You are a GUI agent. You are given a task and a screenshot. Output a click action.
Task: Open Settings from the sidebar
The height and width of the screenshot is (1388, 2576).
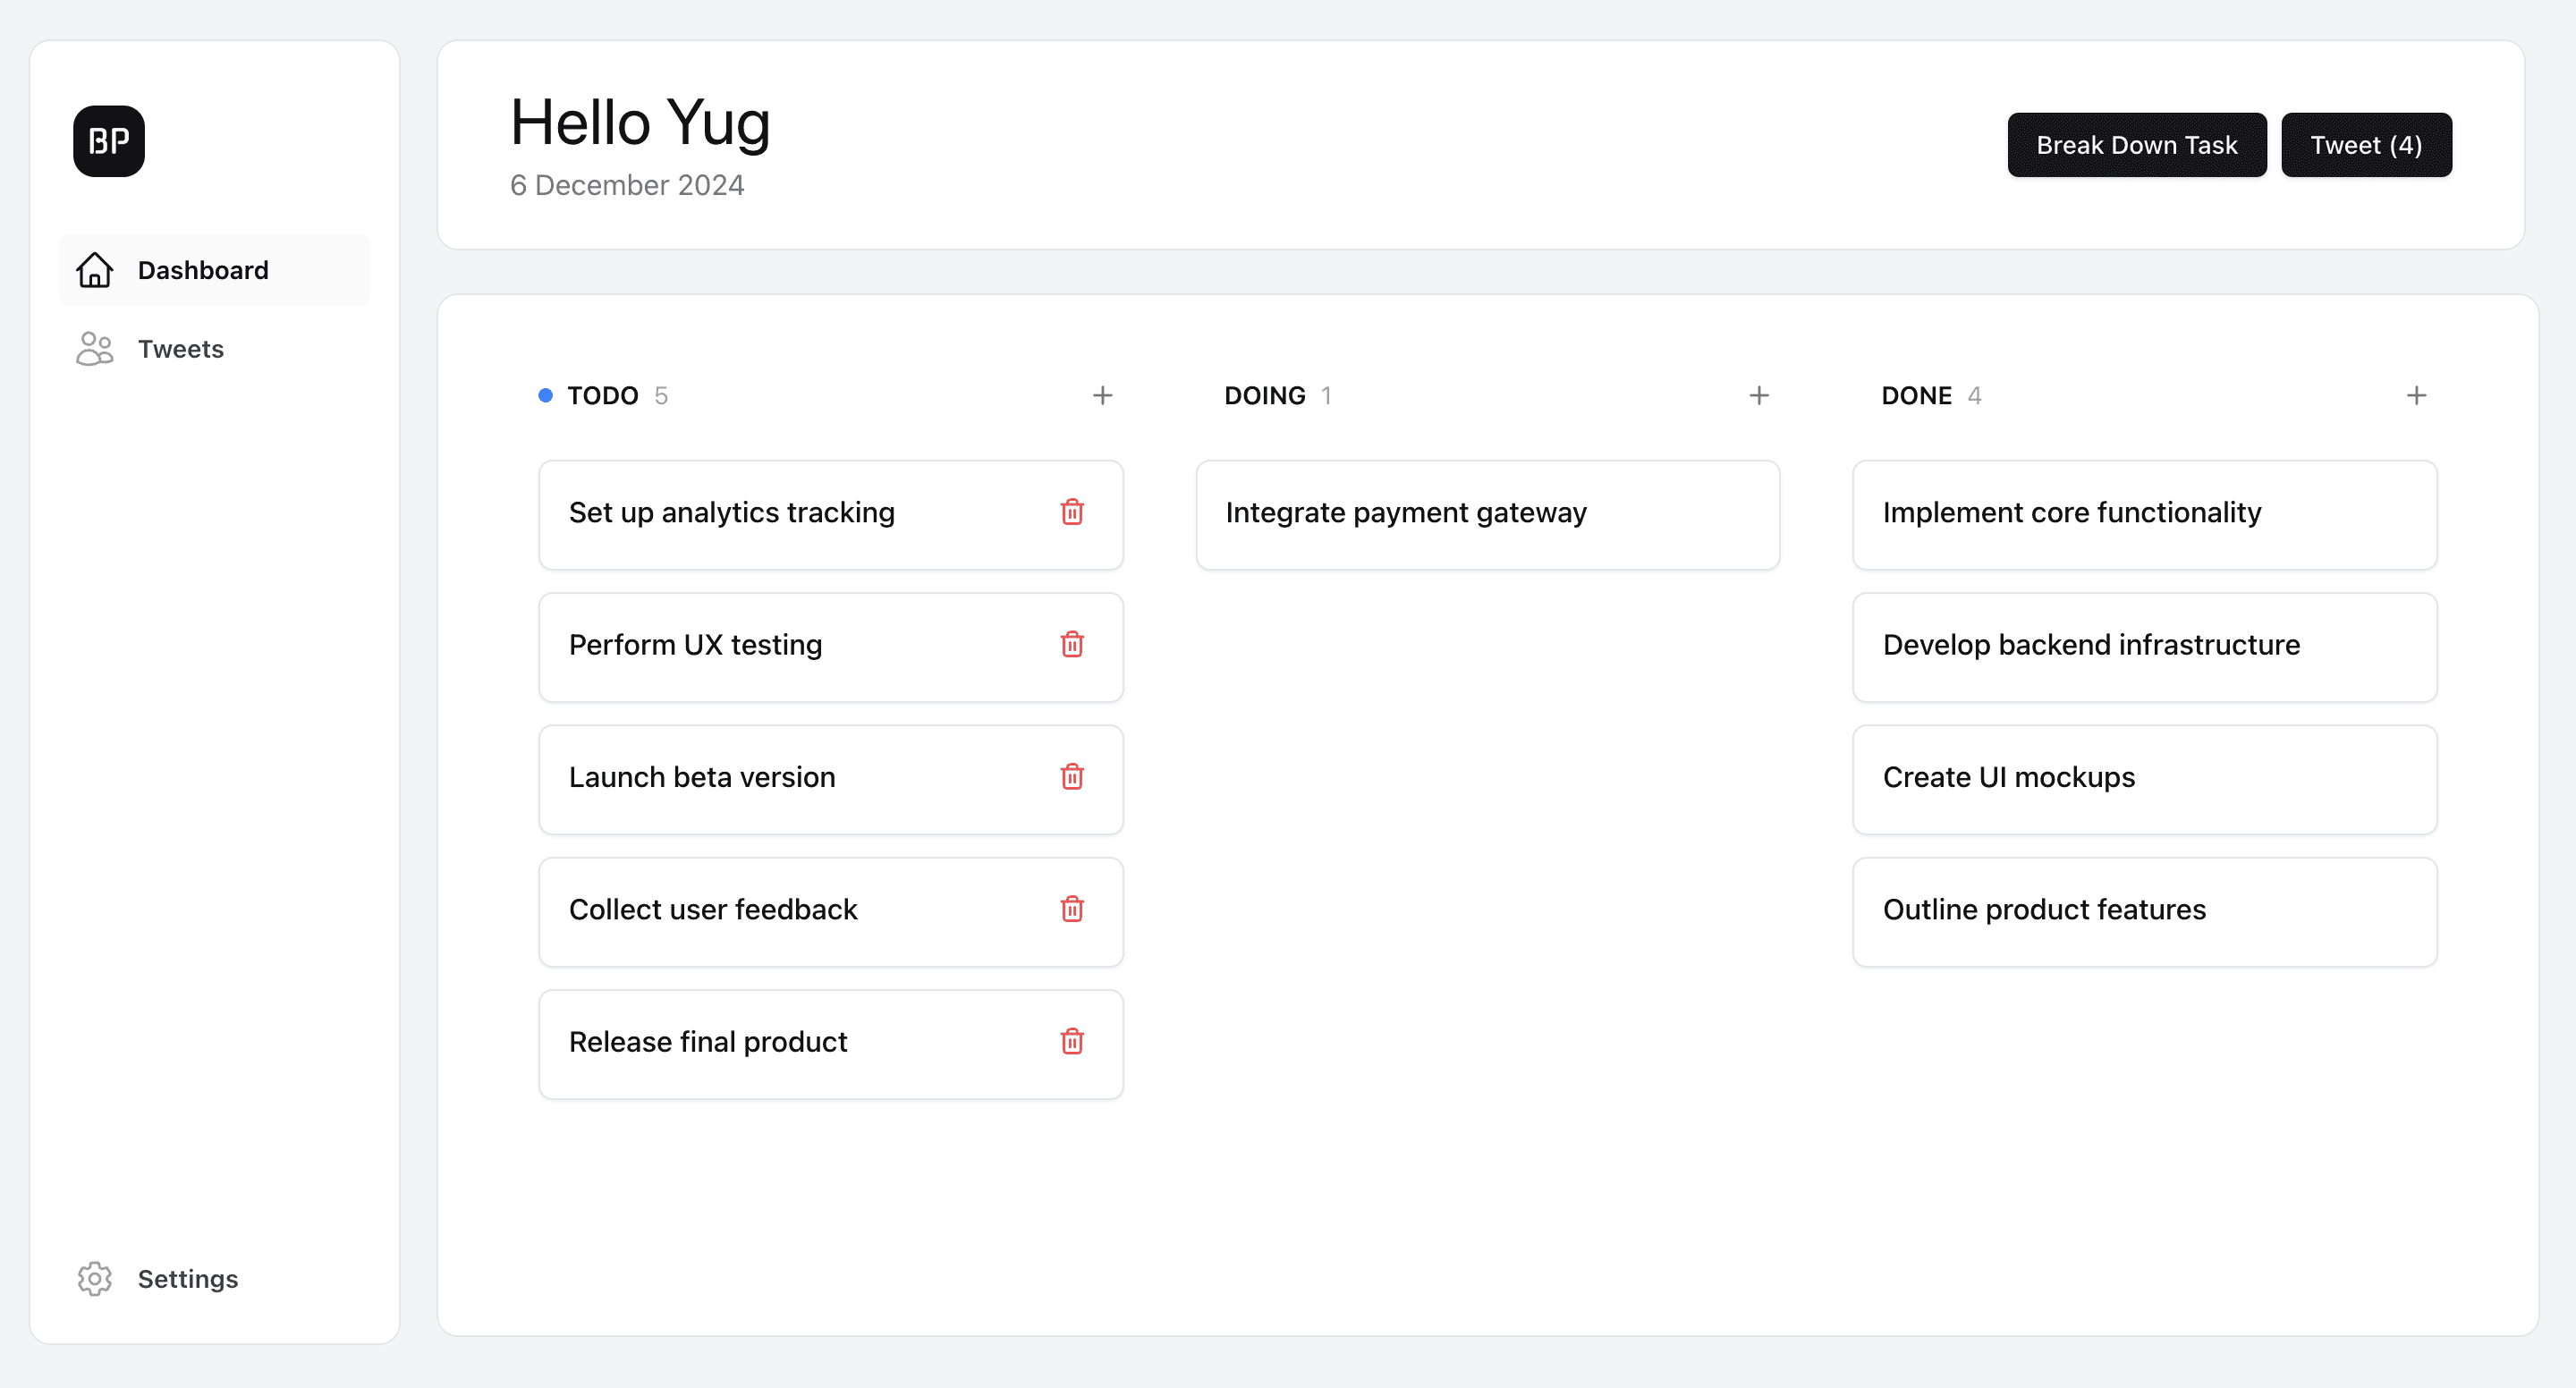[214, 1278]
